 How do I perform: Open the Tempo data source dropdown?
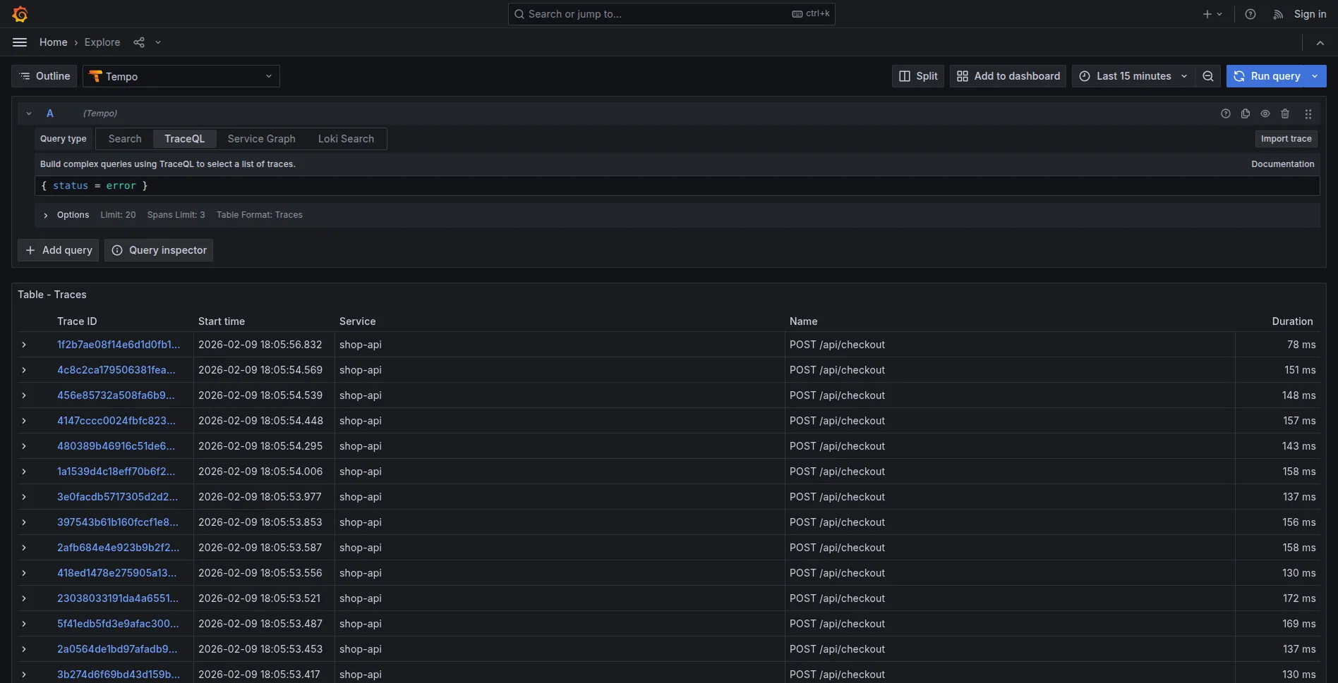[x=181, y=76]
